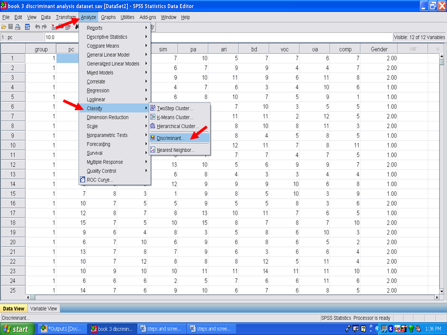
Task: Expand the Dimension Reduction submenu
Action: point(108,117)
